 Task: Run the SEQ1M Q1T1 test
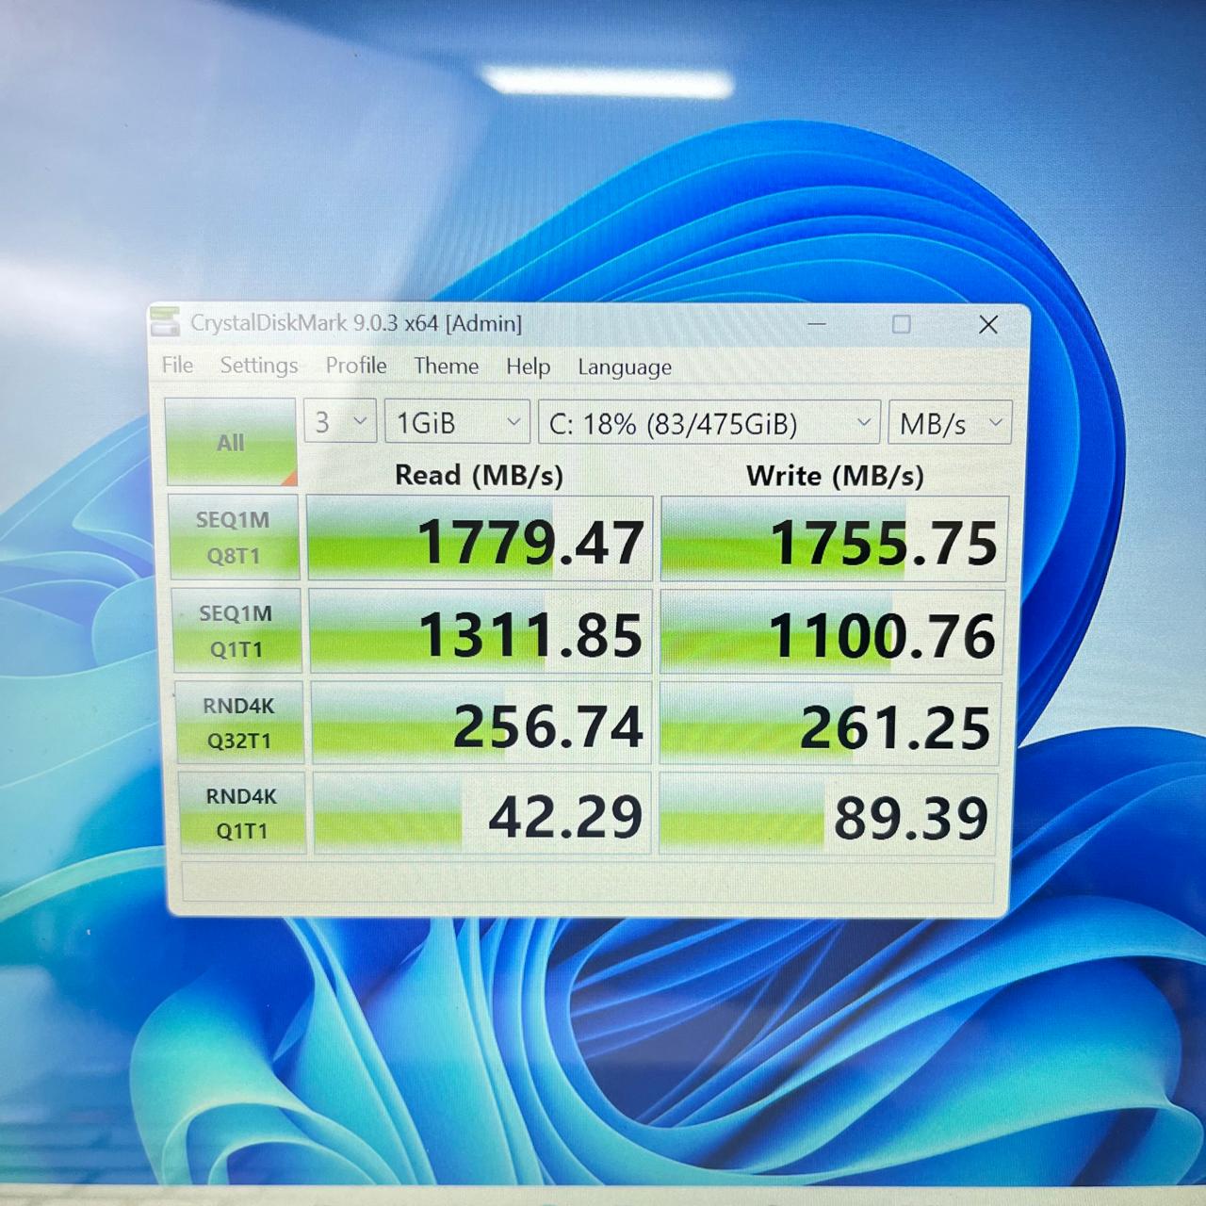pos(236,630)
